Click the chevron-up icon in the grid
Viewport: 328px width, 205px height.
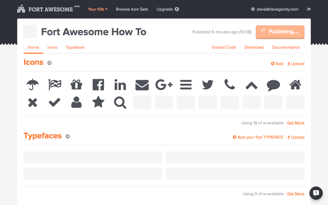[251, 85]
